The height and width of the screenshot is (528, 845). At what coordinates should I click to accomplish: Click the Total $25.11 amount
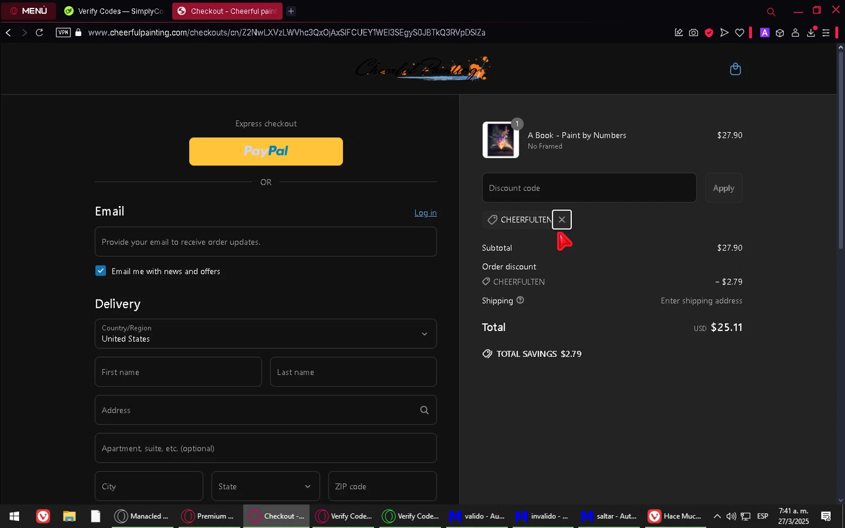point(726,327)
